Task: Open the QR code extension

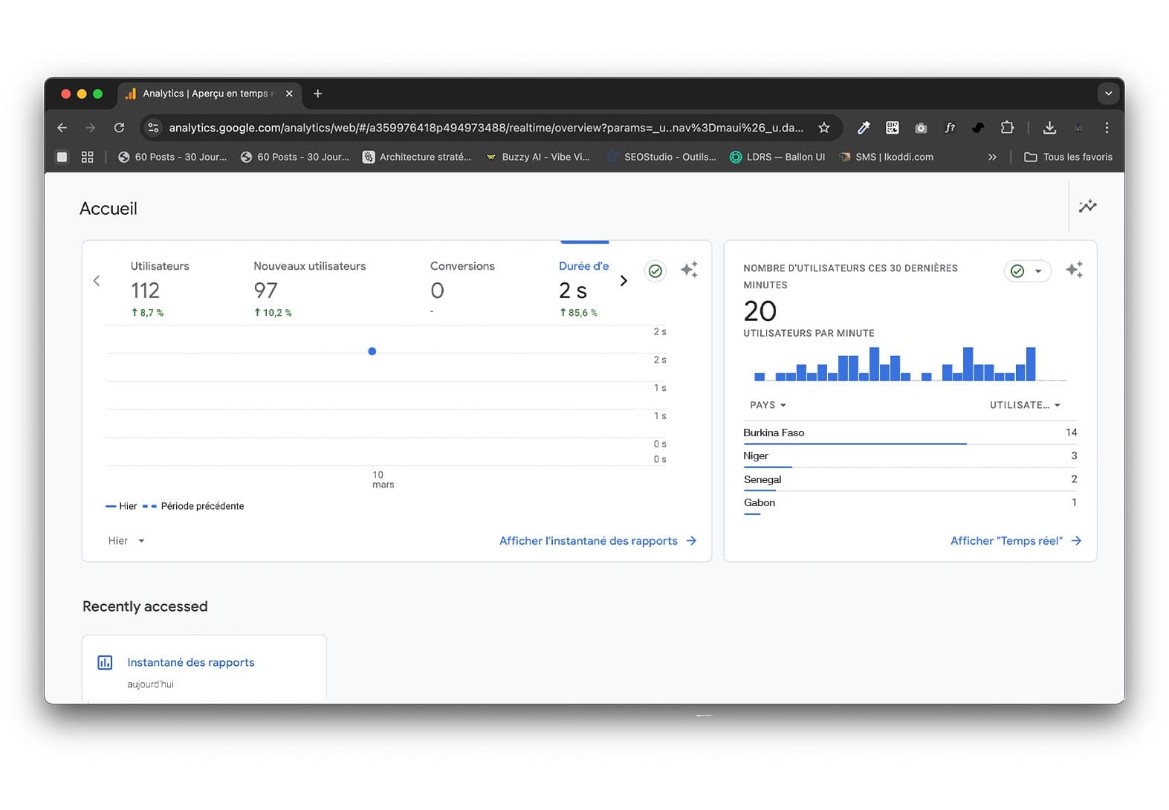Action: (x=893, y=128)
